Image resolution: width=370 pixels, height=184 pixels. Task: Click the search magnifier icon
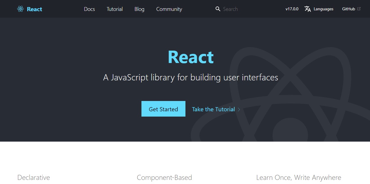point(218,9)
